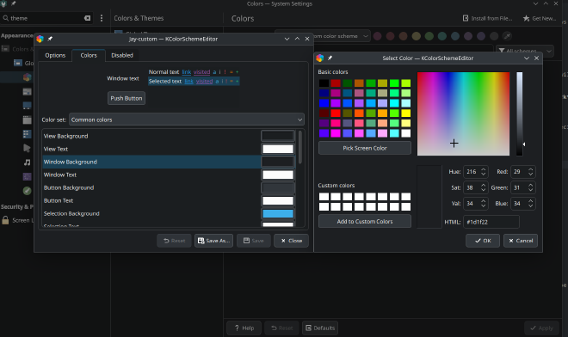568x337 pixels.
Task: Click the hue-saturation color field
Action: coord(463,113)
